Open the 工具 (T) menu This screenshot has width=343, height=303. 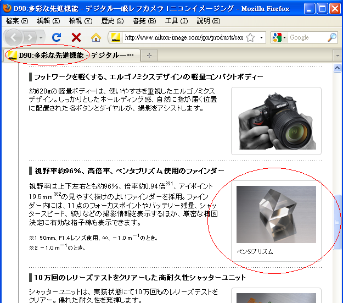click(176, 21)
